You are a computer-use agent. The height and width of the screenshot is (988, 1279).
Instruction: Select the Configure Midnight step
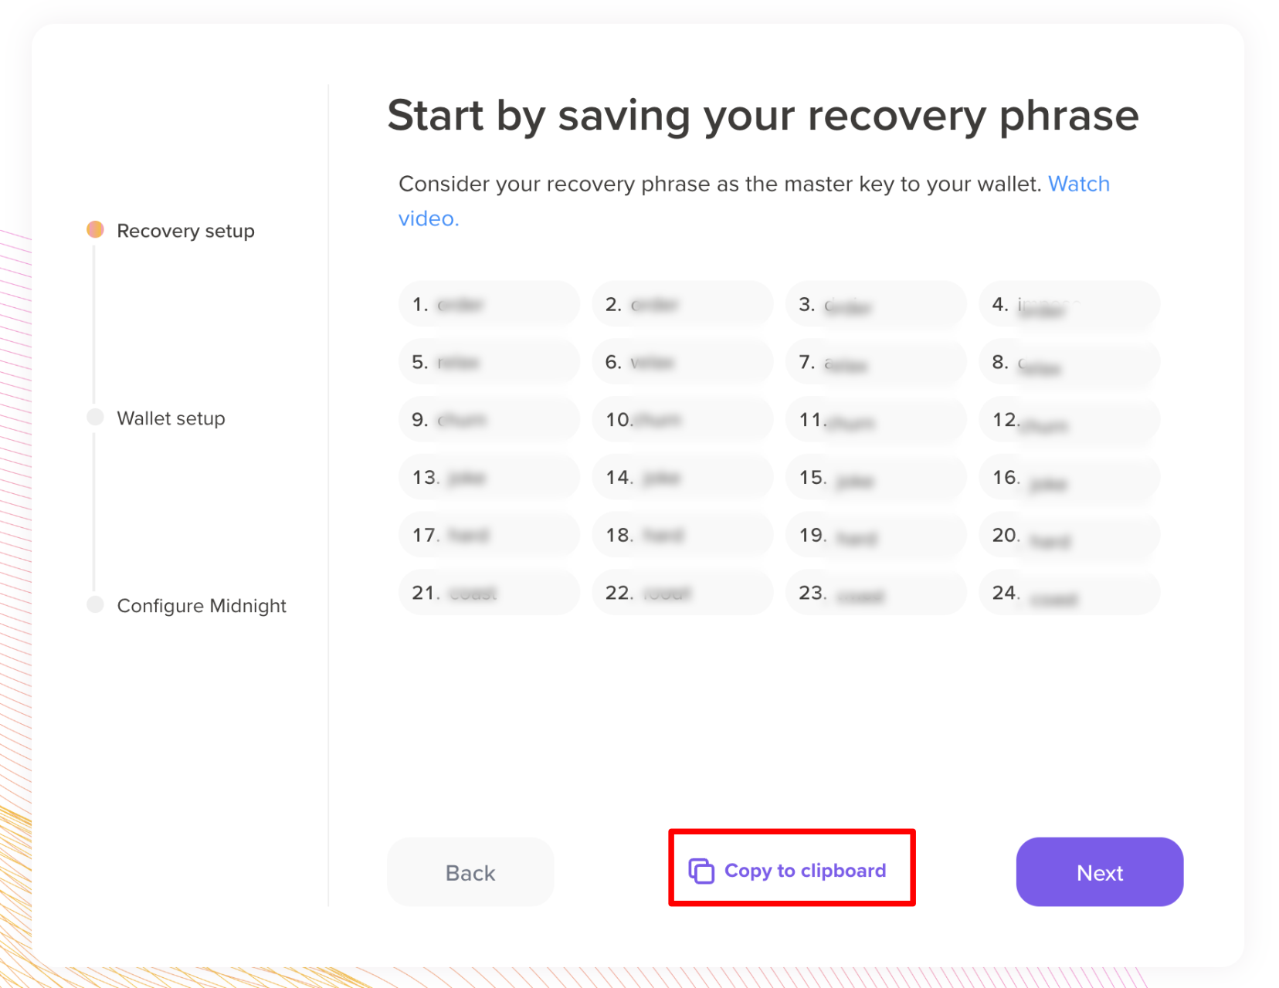201,606
